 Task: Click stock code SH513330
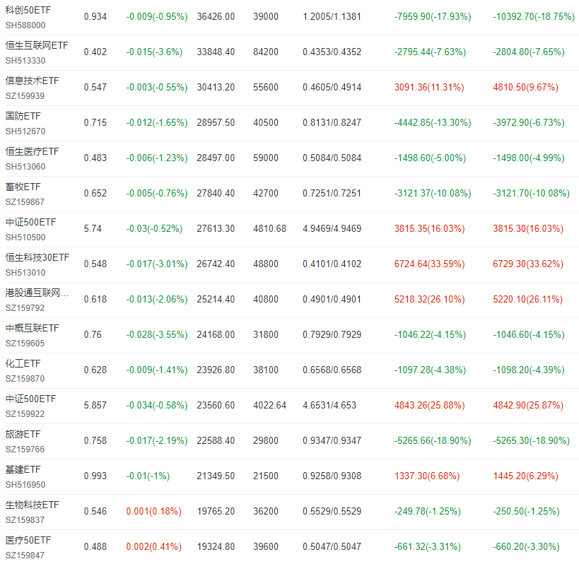tap(25, 61)
